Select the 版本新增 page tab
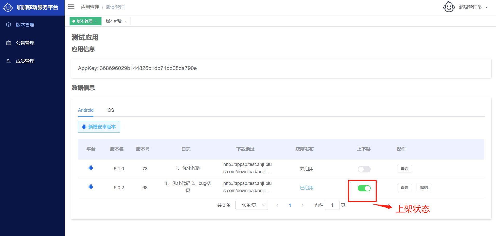Image resolution: width=496 pixels, height=236 pixels. [x=114, y=21]
